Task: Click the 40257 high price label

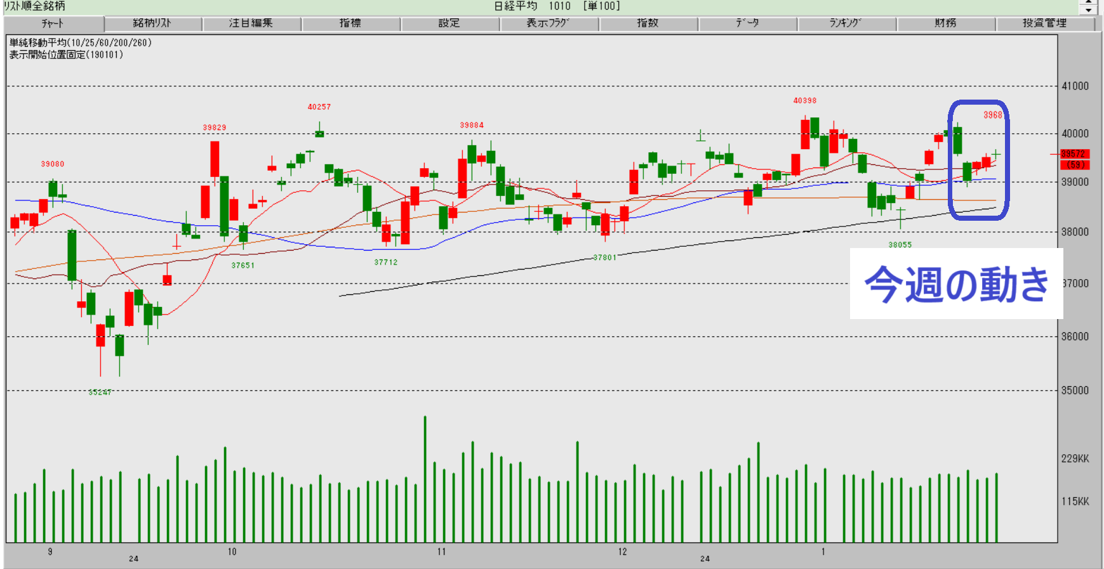Action: [x=319, y=107]
